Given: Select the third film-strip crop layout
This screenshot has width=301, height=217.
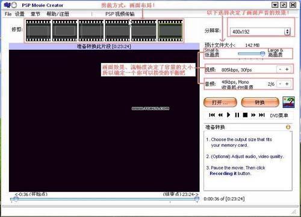Looking at the screenshot, I should (x=91, y=31).
